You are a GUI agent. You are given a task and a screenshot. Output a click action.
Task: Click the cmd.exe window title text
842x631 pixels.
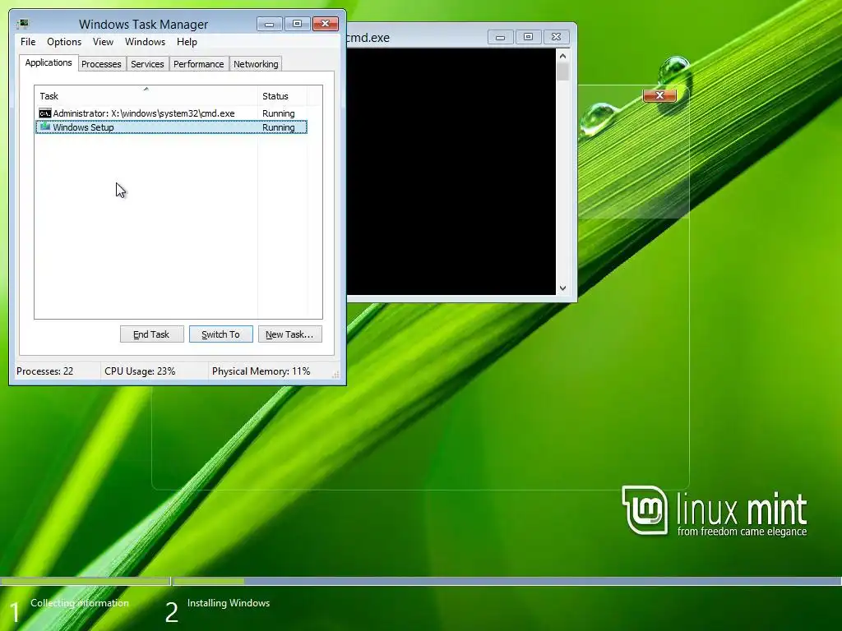click(368, 38)
